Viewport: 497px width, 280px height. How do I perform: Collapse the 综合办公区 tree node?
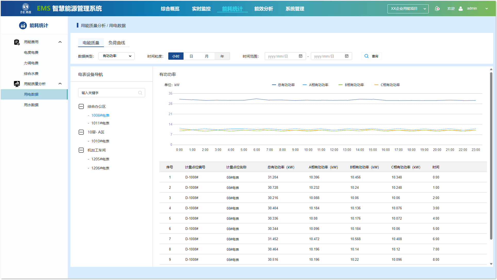pos(81,106)
